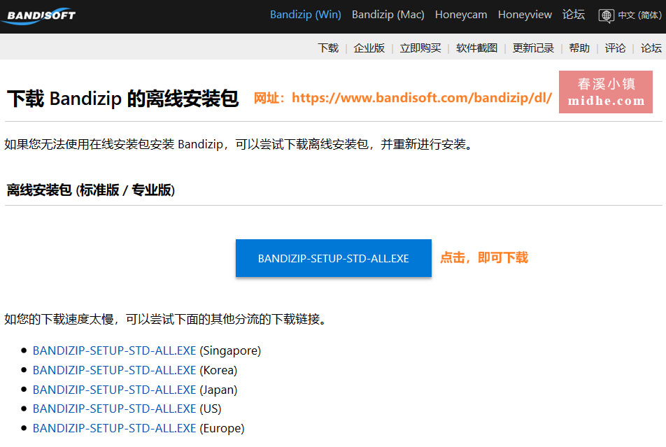Viewport: 666px width, 447px height.
Task: Download from the Singapore mirror link
Action: (114, 350)
